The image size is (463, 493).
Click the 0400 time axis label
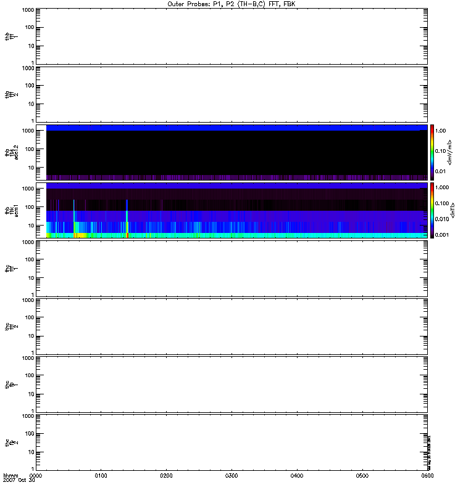(x=297, y=476)
